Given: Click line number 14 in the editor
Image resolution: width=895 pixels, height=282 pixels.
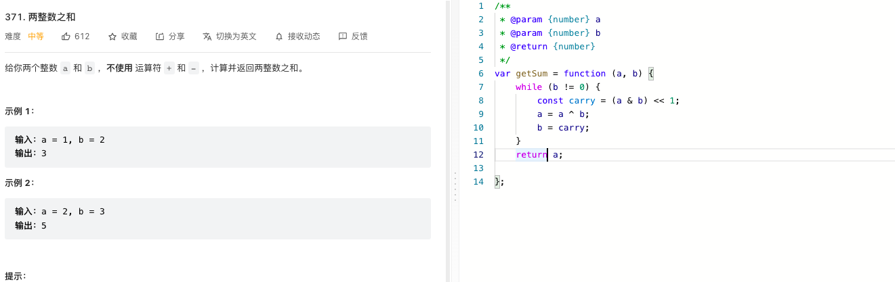Looking at the screenshot, I should point(478,182).
